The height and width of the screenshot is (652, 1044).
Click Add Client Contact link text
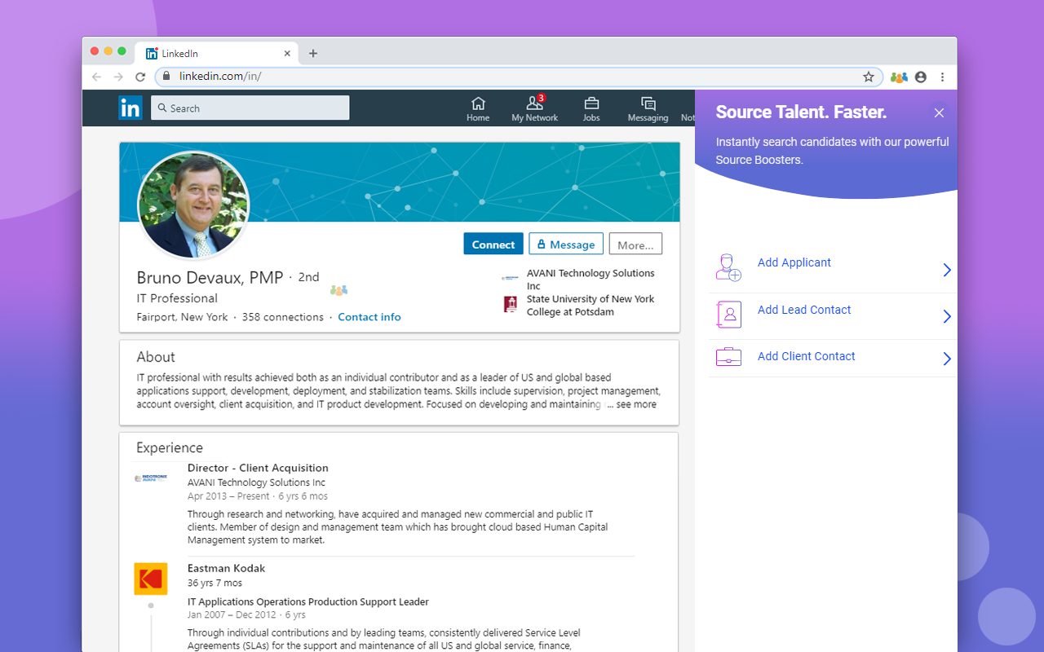pyautogui.click(x=807, y=356)
